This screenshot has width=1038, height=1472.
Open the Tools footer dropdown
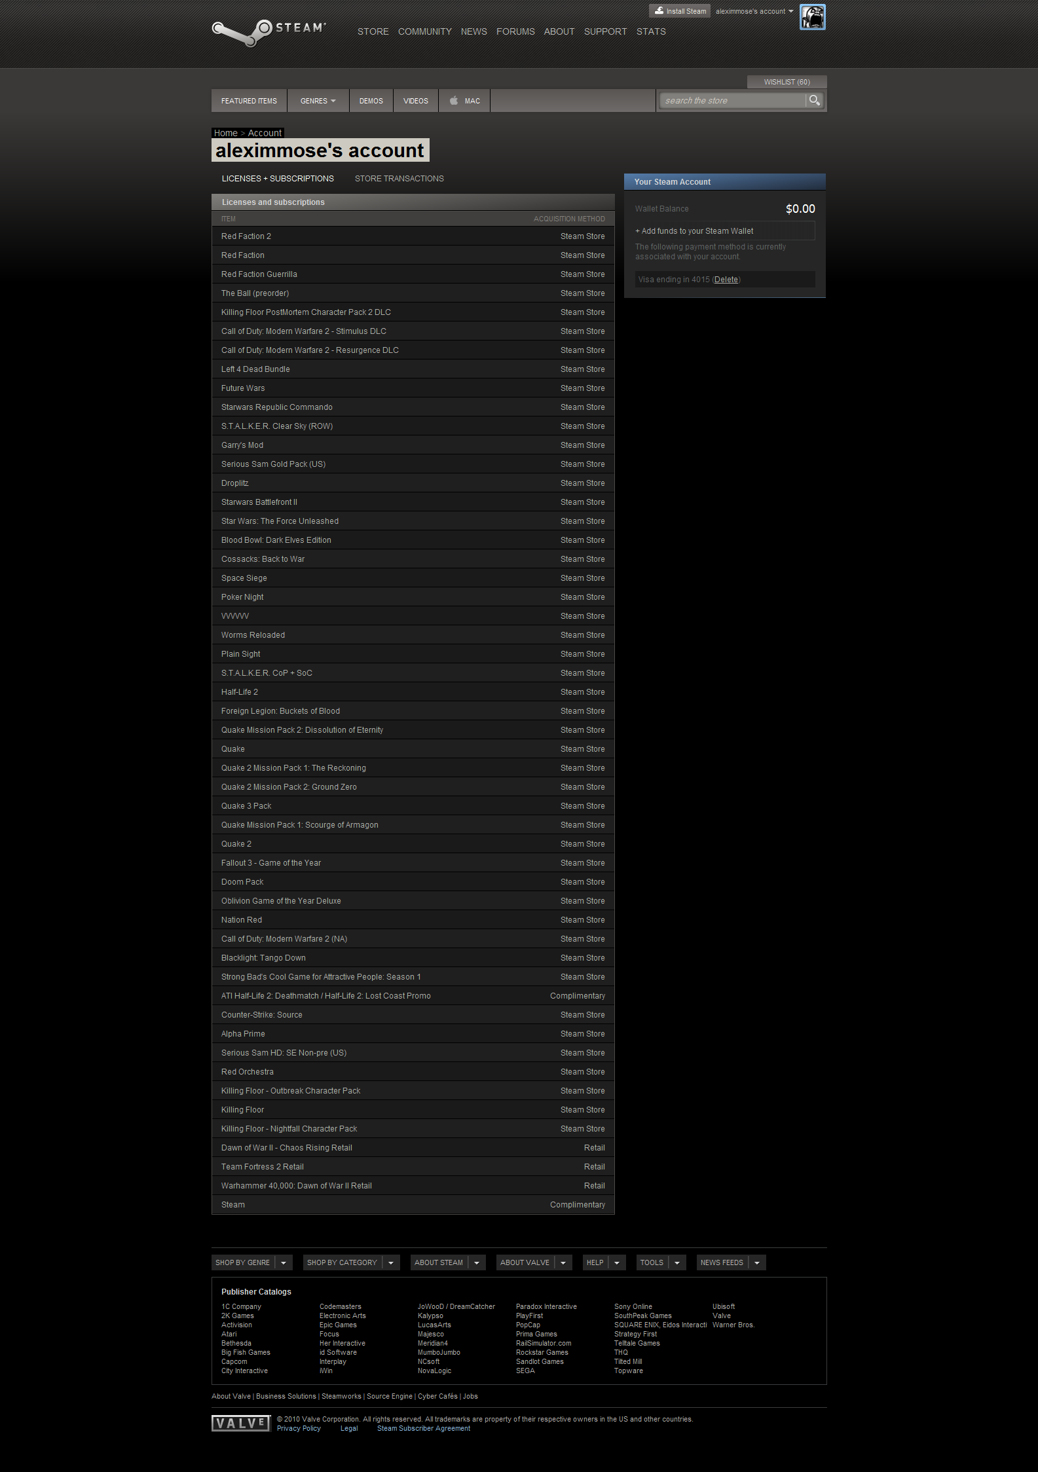pos(660,1262)
